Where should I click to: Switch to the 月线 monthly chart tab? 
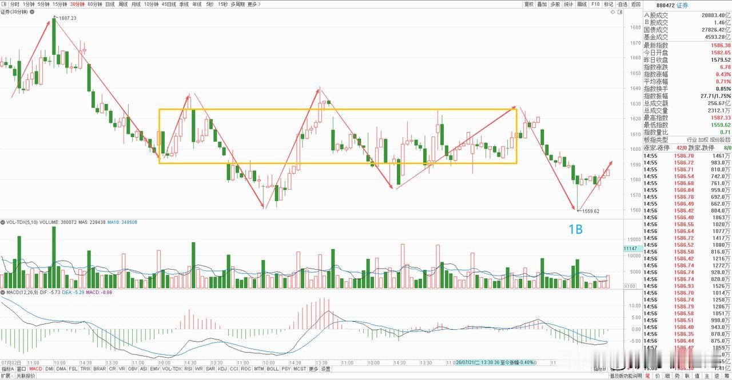pos(136,4)
